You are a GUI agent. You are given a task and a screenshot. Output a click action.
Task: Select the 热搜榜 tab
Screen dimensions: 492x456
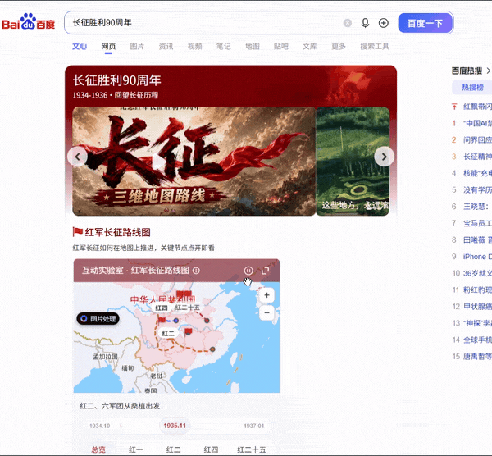(x=472, y=87)
